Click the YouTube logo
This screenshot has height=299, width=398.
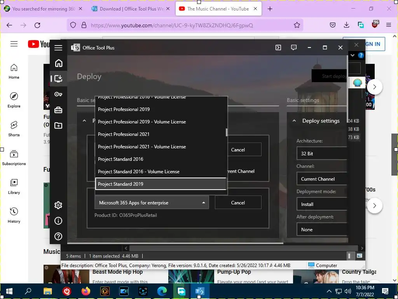click(38, 44)
